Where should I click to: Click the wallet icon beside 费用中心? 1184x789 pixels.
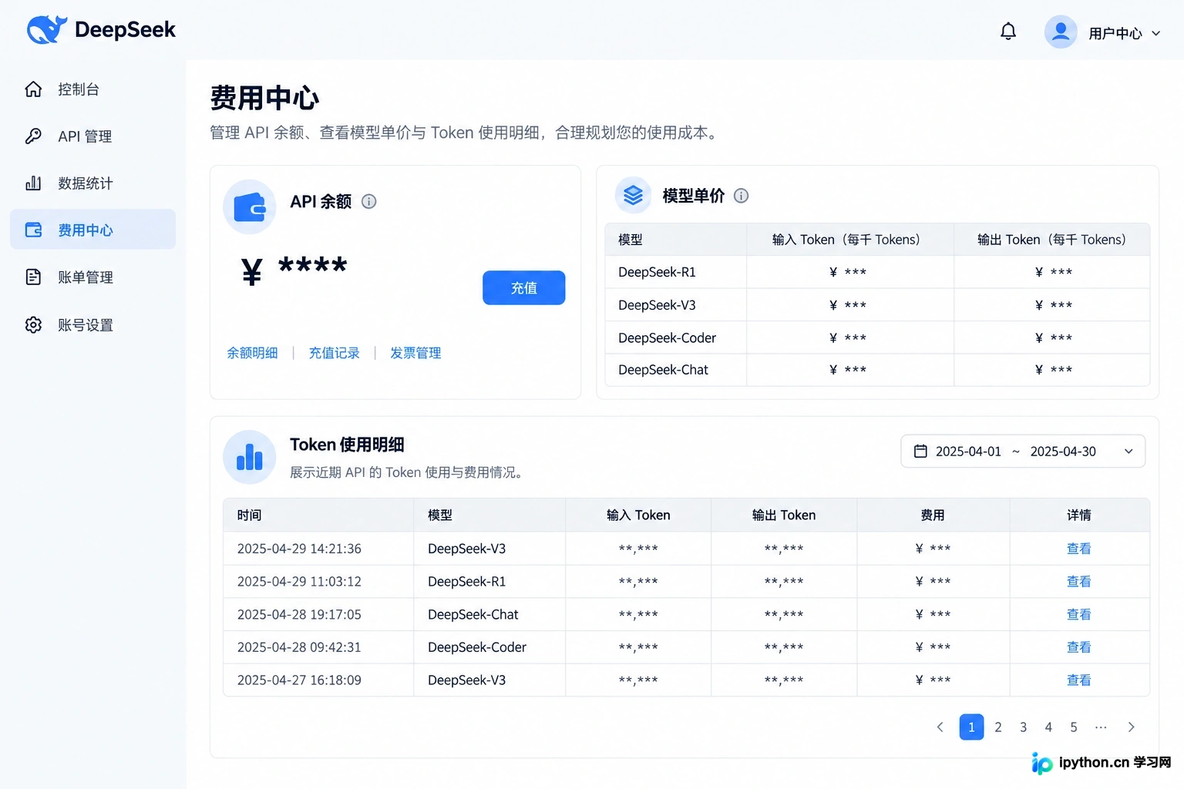coord(33,230)
